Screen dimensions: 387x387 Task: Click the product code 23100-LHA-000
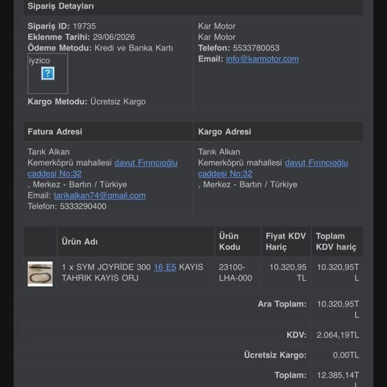[235, 273]
